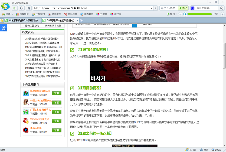
Task: Download Windows优化大师
Action: (x=57, y=121)
